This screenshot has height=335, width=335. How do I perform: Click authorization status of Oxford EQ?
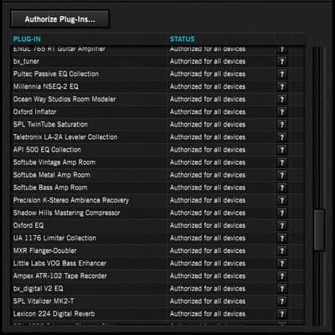208,225
